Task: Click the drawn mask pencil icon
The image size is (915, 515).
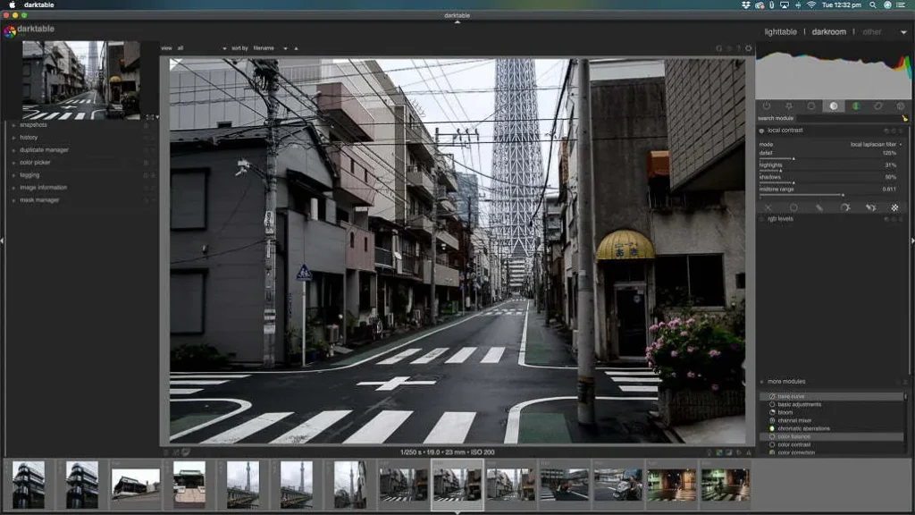Action: tap(819, 207)
